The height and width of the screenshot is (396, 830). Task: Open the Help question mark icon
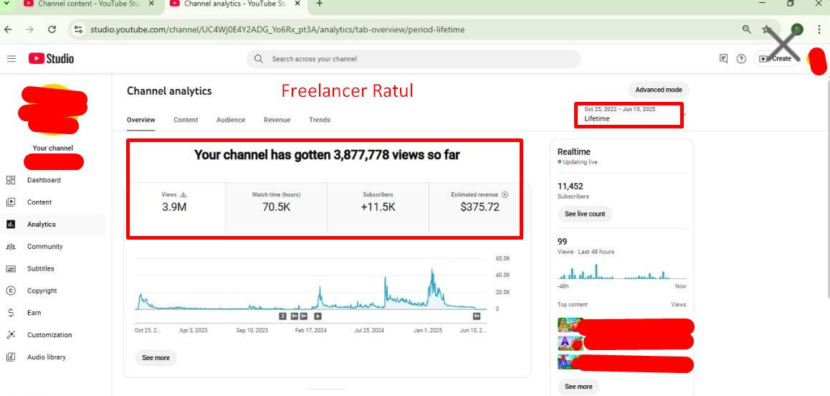tap(741, 59)
